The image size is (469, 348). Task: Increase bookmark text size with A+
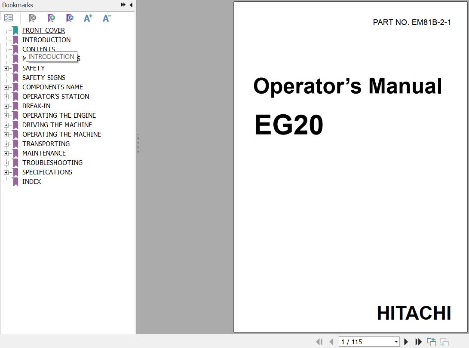pyautogui.click(x=88, y=18)
